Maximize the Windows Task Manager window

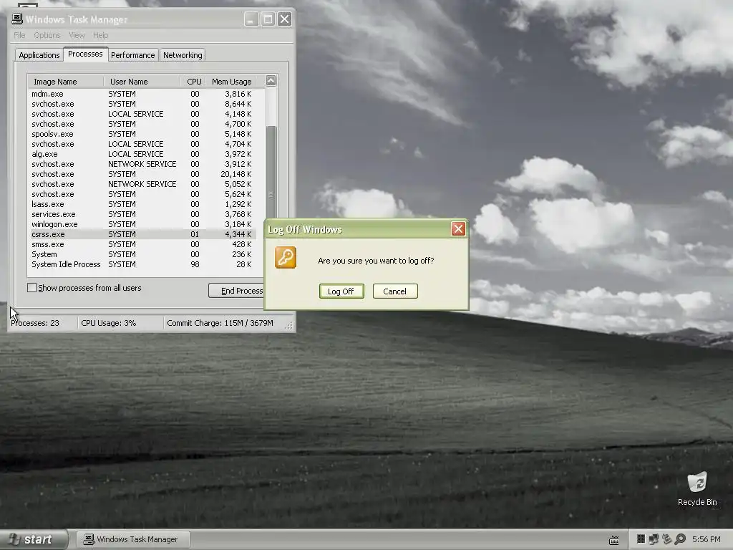(268, 19)
